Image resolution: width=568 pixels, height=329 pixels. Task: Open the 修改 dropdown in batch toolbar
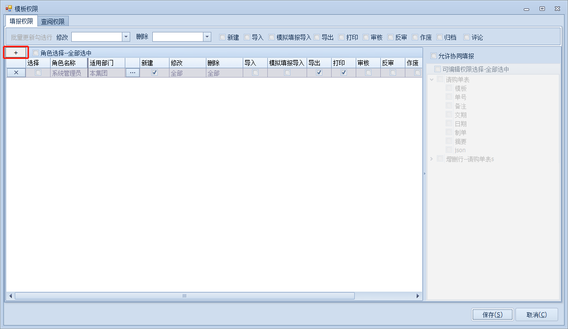pyautogui.click(x=126, y=37)
